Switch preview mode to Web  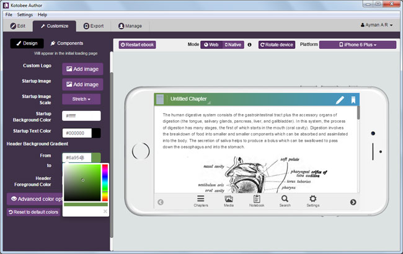point(211,45)
